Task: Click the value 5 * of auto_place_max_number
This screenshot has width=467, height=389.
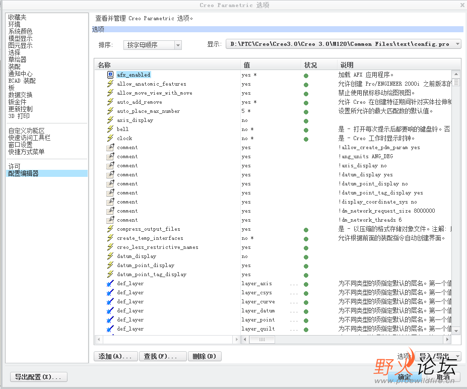Action: point(246,111)
